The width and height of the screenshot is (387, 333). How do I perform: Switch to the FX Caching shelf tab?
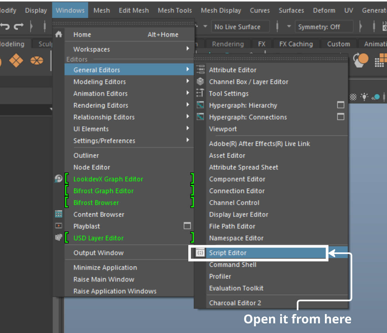[x=296, y=44]
